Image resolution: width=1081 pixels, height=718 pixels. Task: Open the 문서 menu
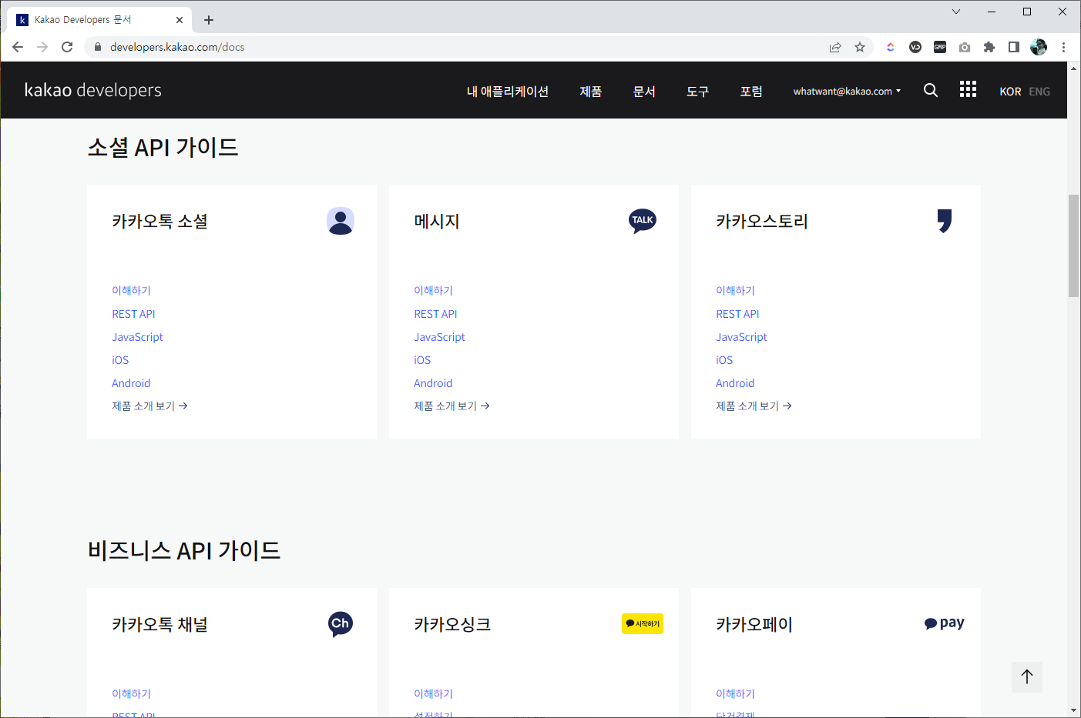[x=644, y=91]
